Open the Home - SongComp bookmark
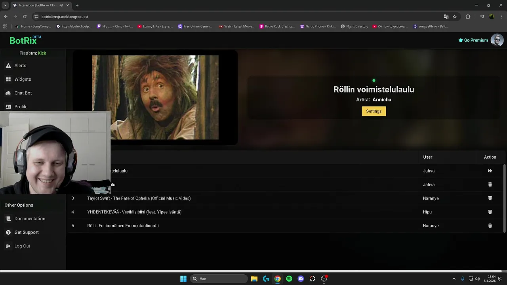Viewport: 507px width, 285px height. tap(33, 27)
